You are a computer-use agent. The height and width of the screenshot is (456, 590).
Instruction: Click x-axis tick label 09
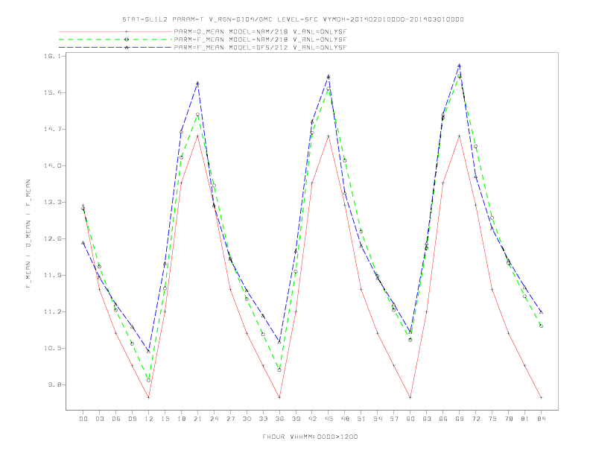coord(132,419)
